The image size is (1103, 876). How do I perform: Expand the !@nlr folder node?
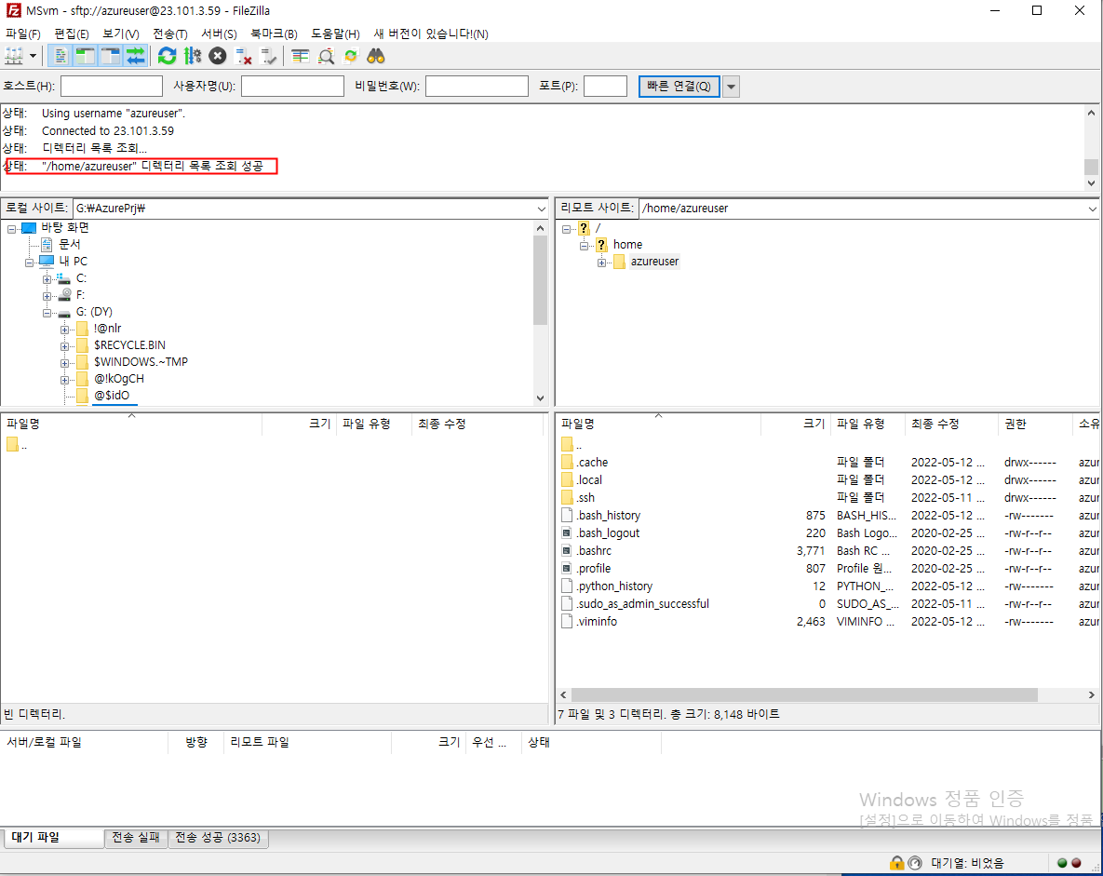pyautogui.click(x=65, y=330)
